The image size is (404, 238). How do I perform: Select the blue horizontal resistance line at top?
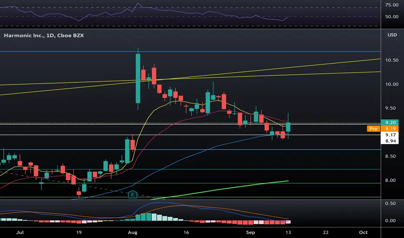(190, 51)
